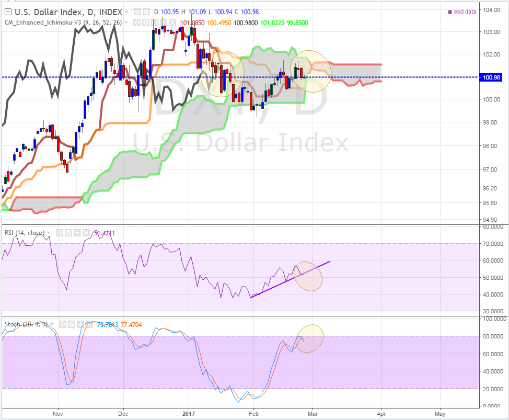Click the close price value 100.98 in legend

point(250,12)
